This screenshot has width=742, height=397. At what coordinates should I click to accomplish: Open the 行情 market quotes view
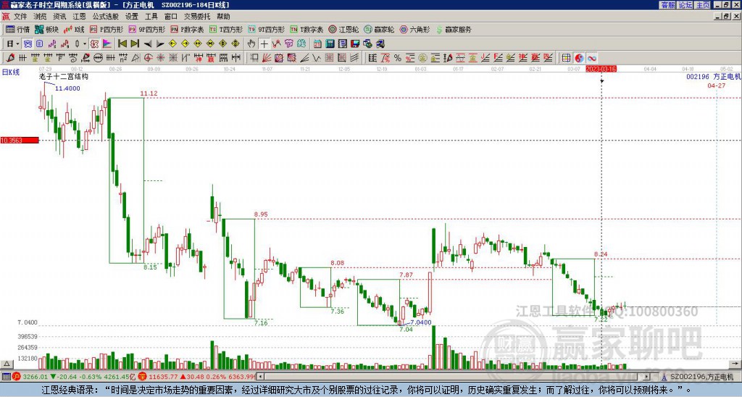click(17, 29)
